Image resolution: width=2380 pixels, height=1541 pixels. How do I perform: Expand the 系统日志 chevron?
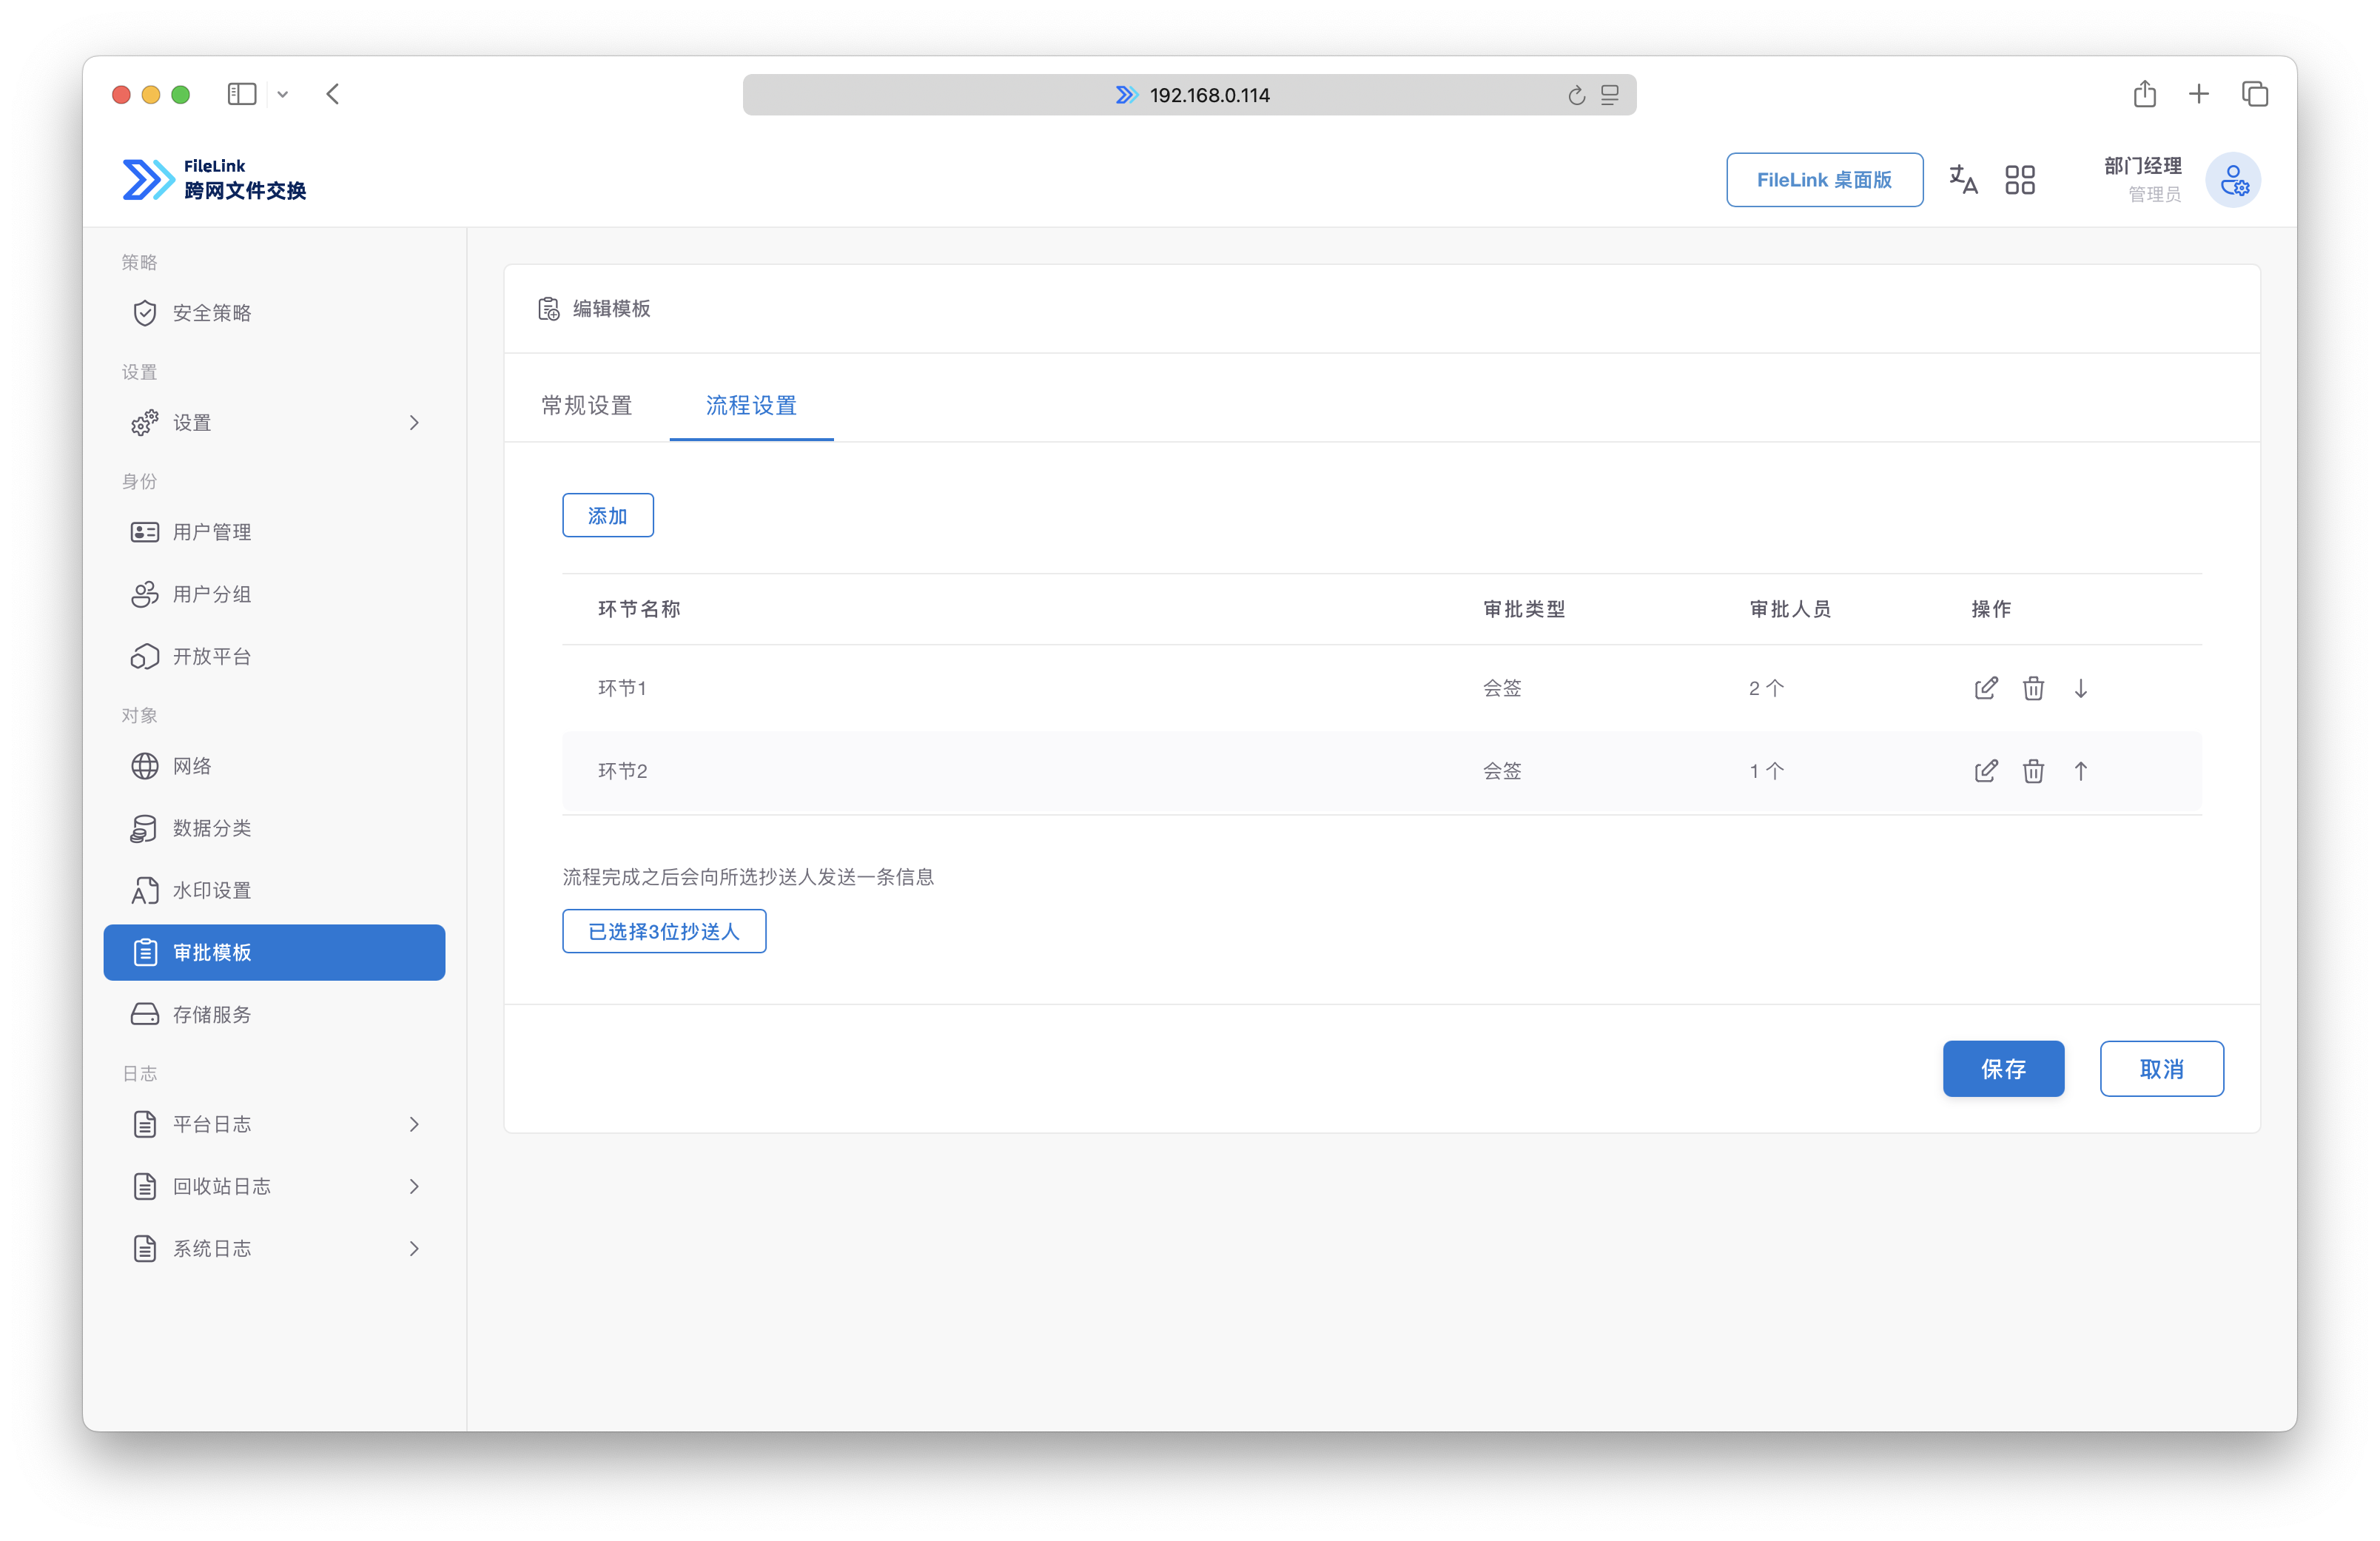point(414,1248)
